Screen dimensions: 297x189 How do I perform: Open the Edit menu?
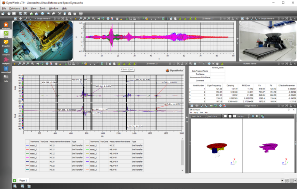pyautogui.click(x=25, y=8)
